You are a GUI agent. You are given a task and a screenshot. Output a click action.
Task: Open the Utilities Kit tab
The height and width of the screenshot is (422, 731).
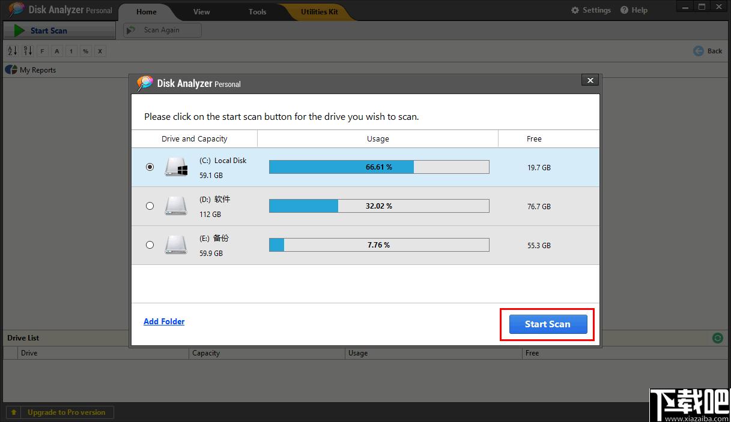319,11
